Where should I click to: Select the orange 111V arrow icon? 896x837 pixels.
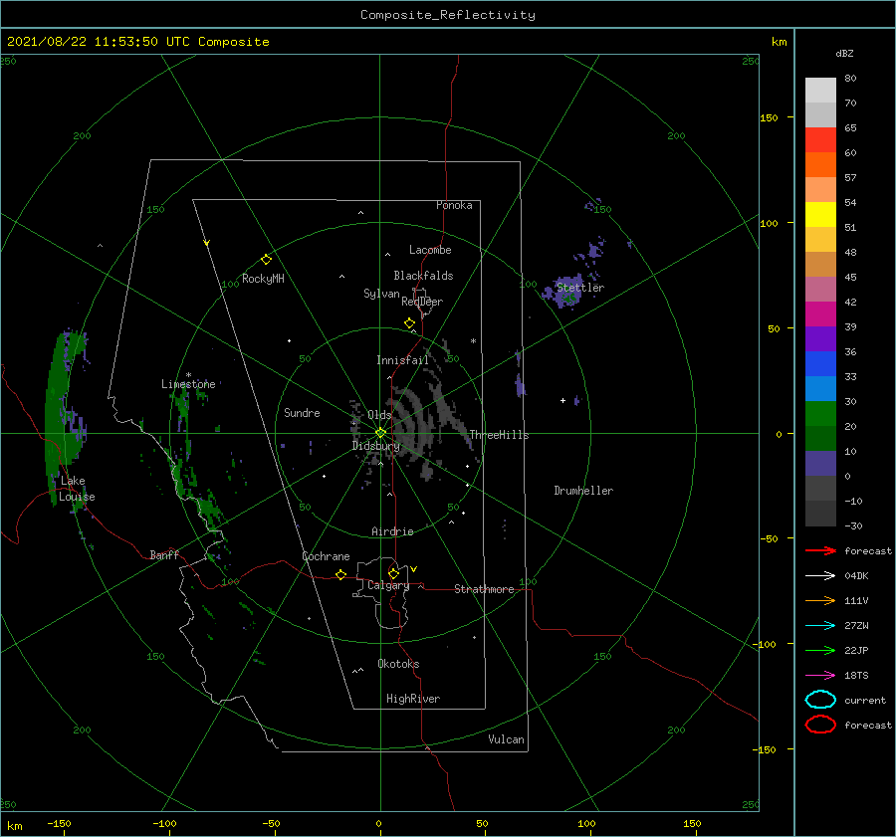coord(820,600)
